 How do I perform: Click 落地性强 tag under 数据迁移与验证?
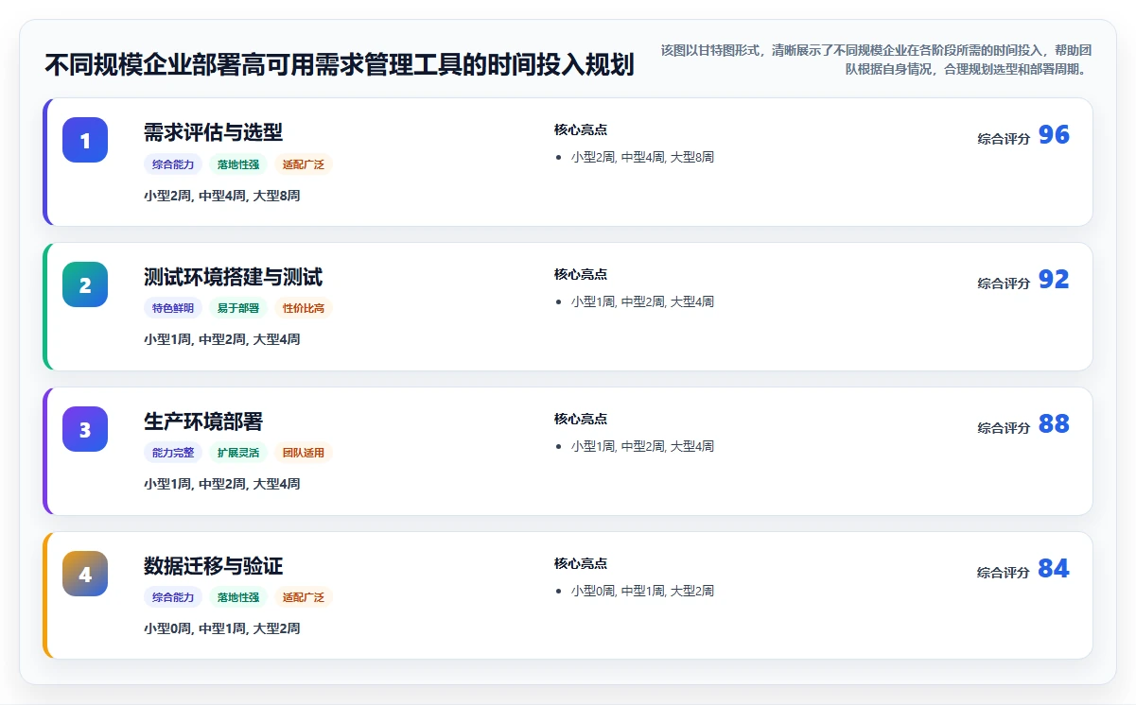[238, 597]
